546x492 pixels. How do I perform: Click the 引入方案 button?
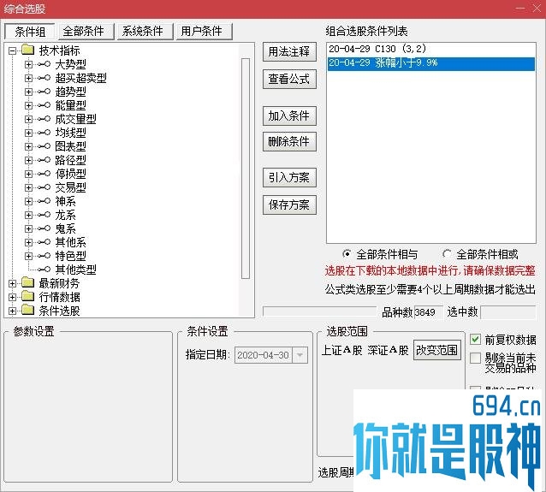click(289, 178)
